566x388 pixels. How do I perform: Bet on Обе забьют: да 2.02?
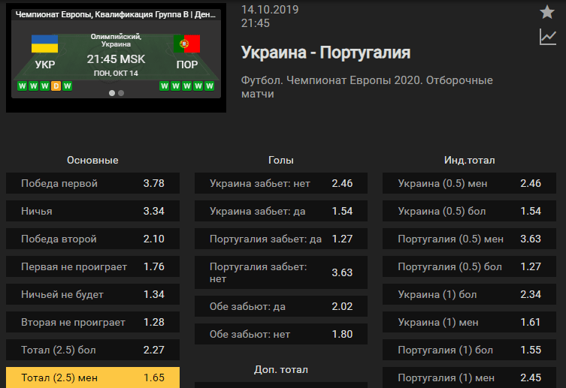tap(281, 306)
